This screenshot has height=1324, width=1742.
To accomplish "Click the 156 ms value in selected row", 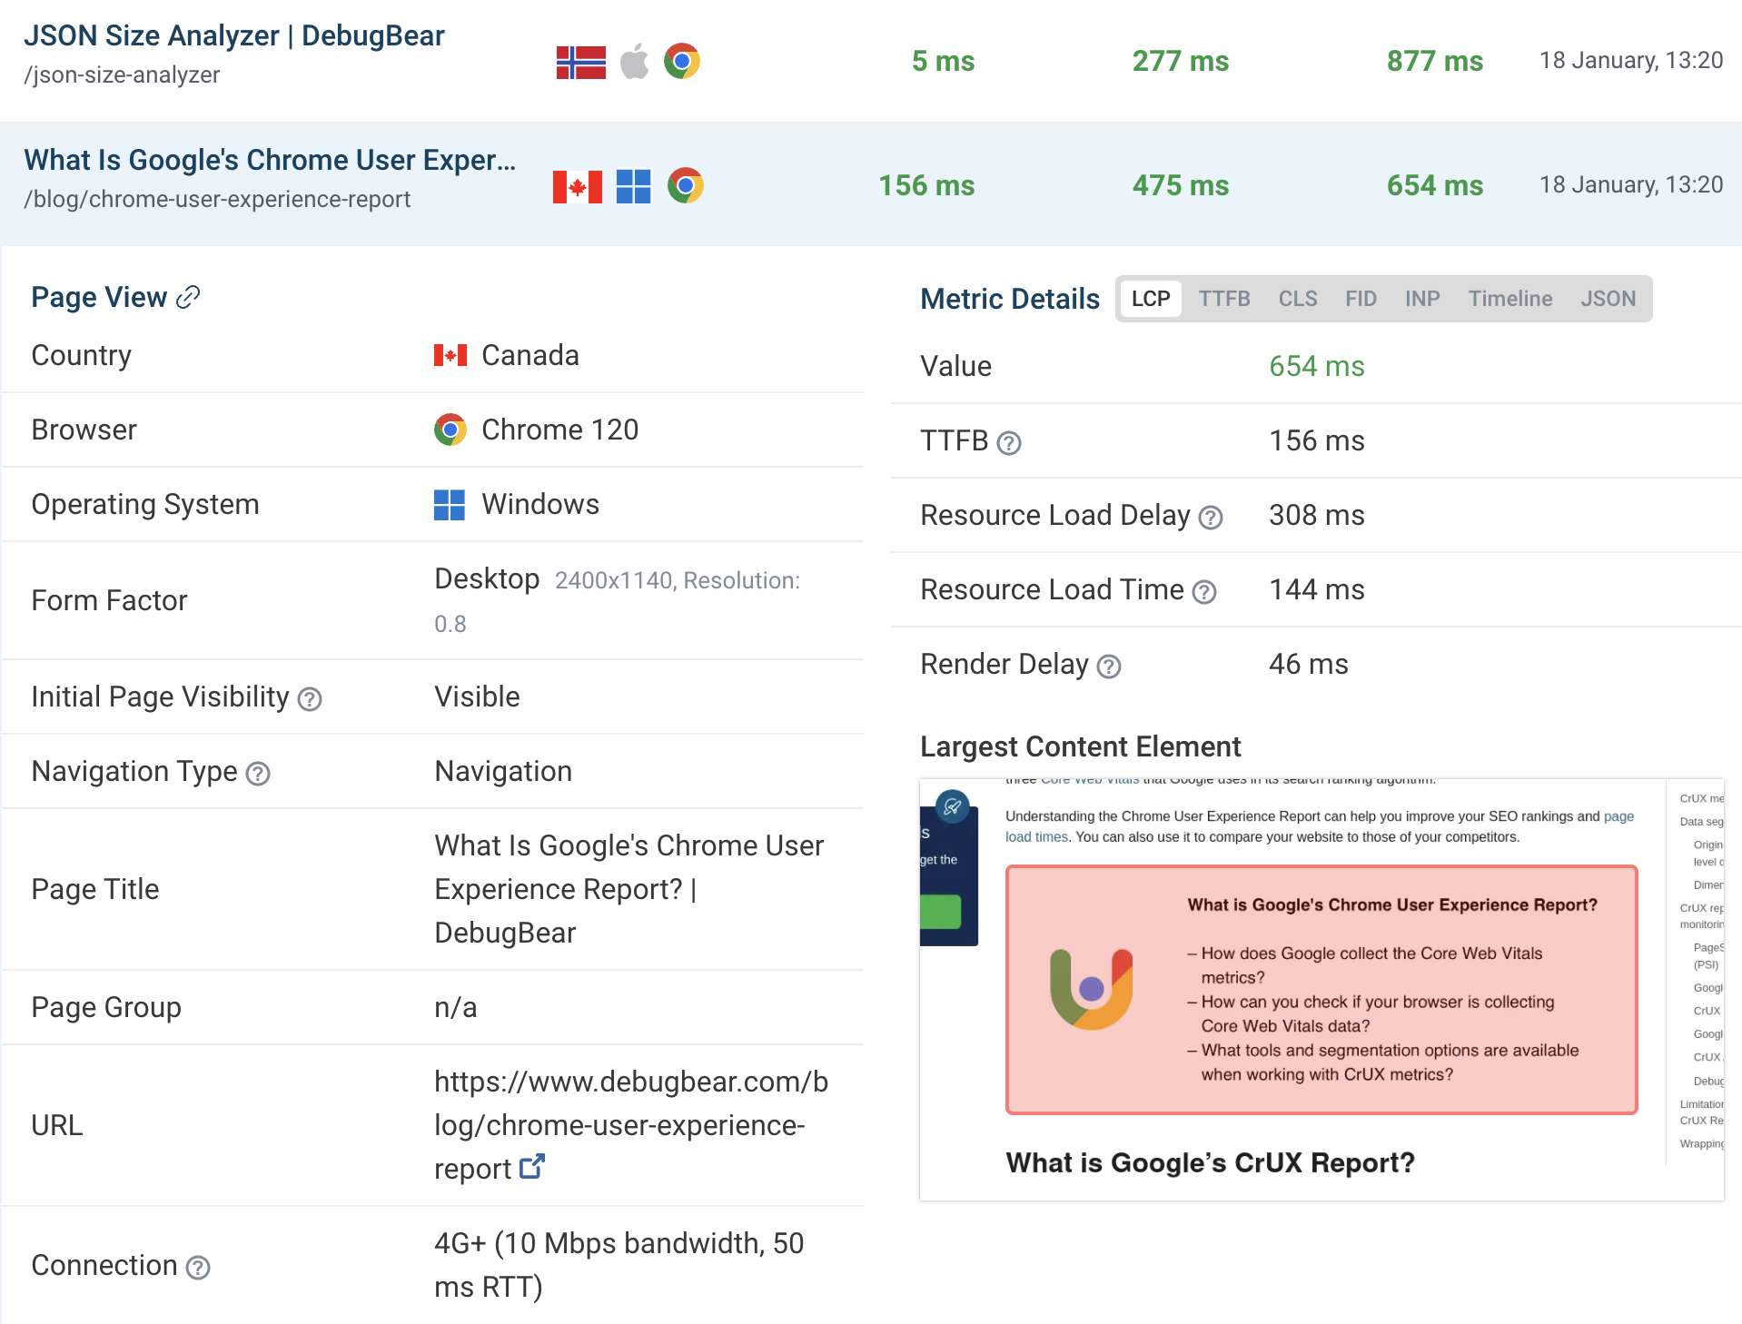I will [925, 185].
